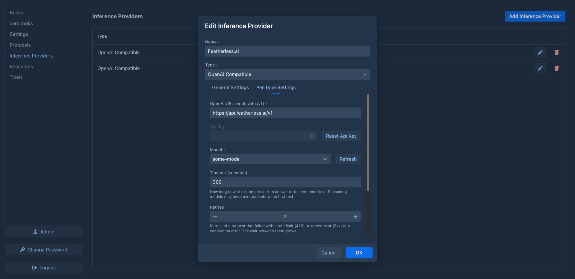Select the Per Type Settings tab

(276, 87)
